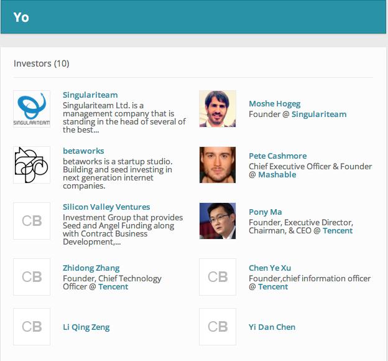Click the betaworks logo icon
Viewport: 388px width, 361px height.
[32, 165]
